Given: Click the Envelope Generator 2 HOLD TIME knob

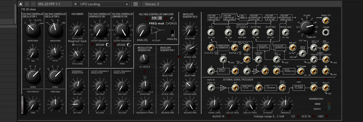Looking at the screenshot, I should point(190,30).
